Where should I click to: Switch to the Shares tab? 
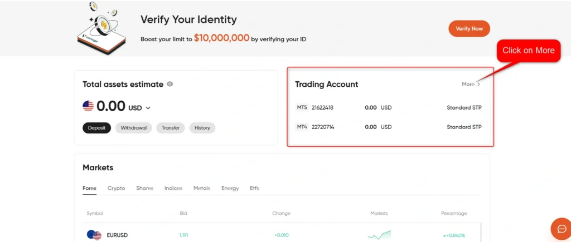[144, 188]
